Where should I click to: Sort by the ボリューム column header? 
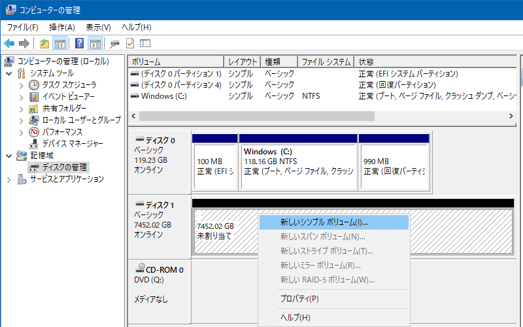point(176,61)
